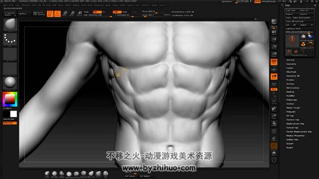
Task: Expand the FiberMesh sub-palette
Action: point(291,72)
